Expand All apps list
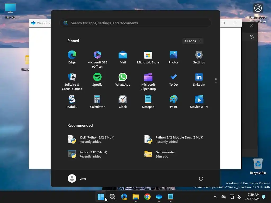Screen dimensions: 271x203 (193, 41)
